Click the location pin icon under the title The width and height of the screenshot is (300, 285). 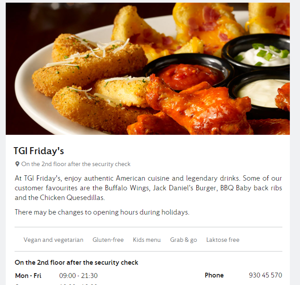(17, 164)
